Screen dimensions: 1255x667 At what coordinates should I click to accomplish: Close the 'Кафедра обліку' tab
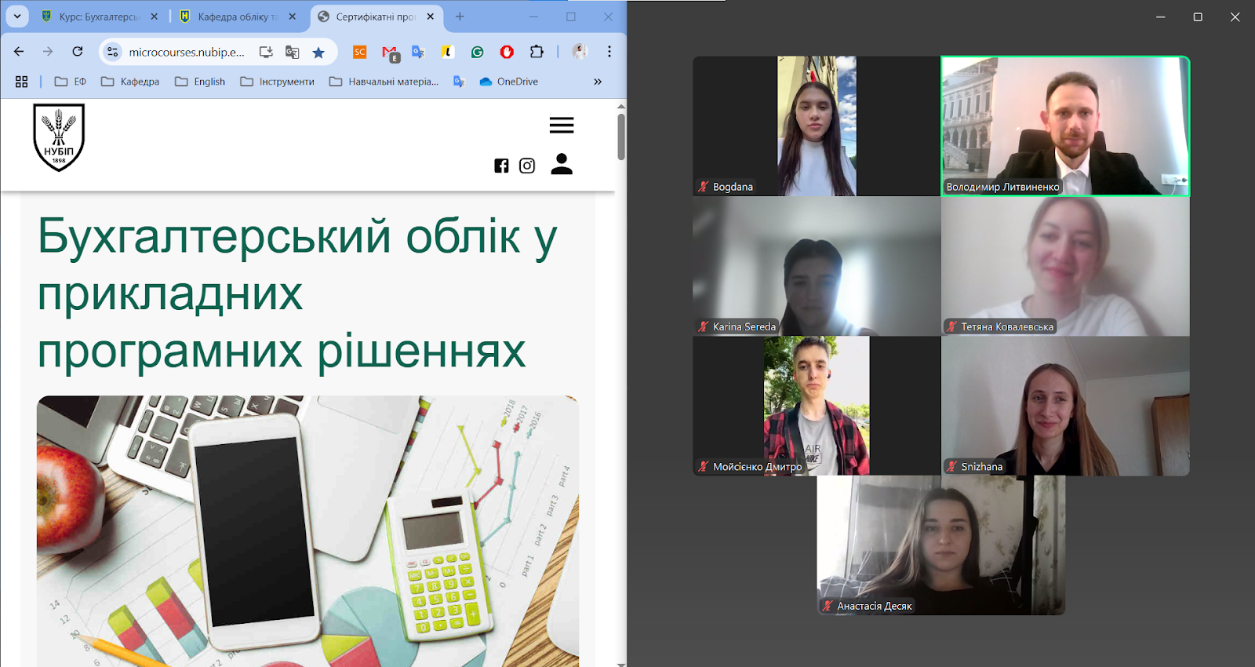pyautogui.click(x=293, y=16)
